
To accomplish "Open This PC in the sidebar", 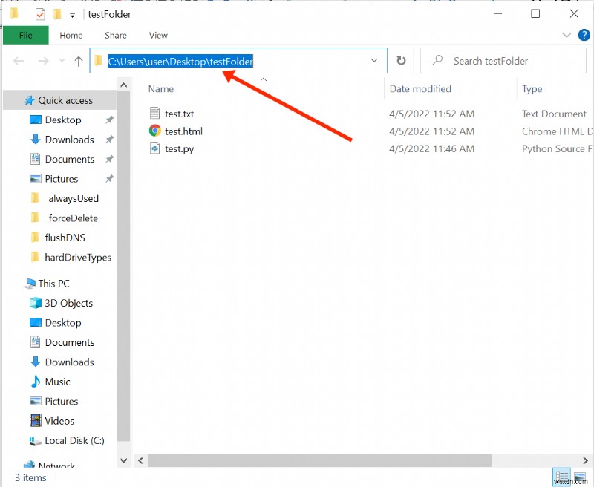I will (53, 283).
